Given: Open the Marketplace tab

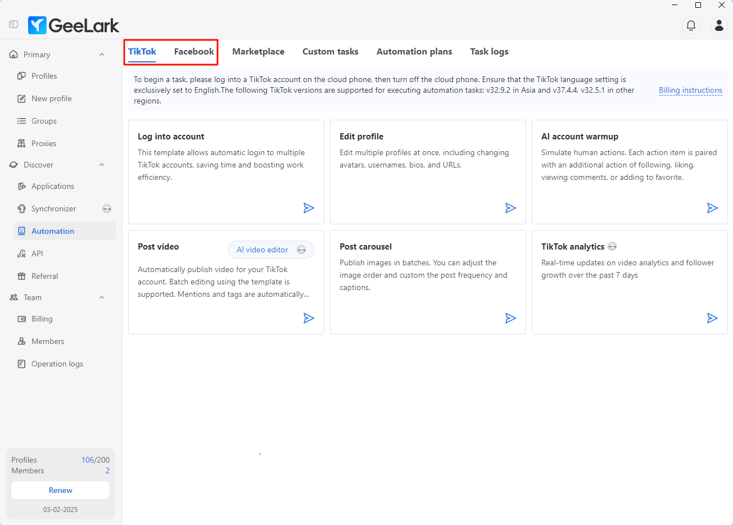Looking at the screenshot, I should pos(258,52).
